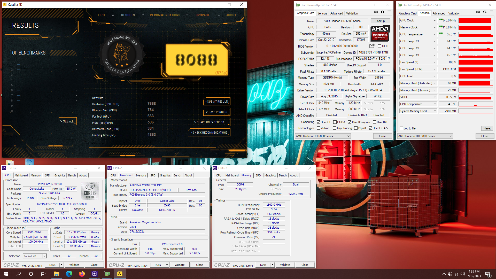Expand GPU Temperature sensor dropdown
496x279 pixels.
pyautogui.click(x=435, y=34)
